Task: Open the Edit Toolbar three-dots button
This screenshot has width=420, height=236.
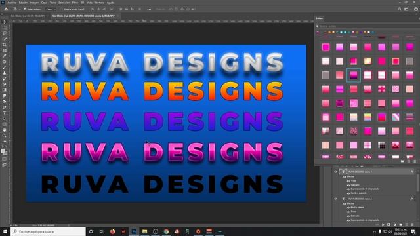Action: click(x=5, y=141)
